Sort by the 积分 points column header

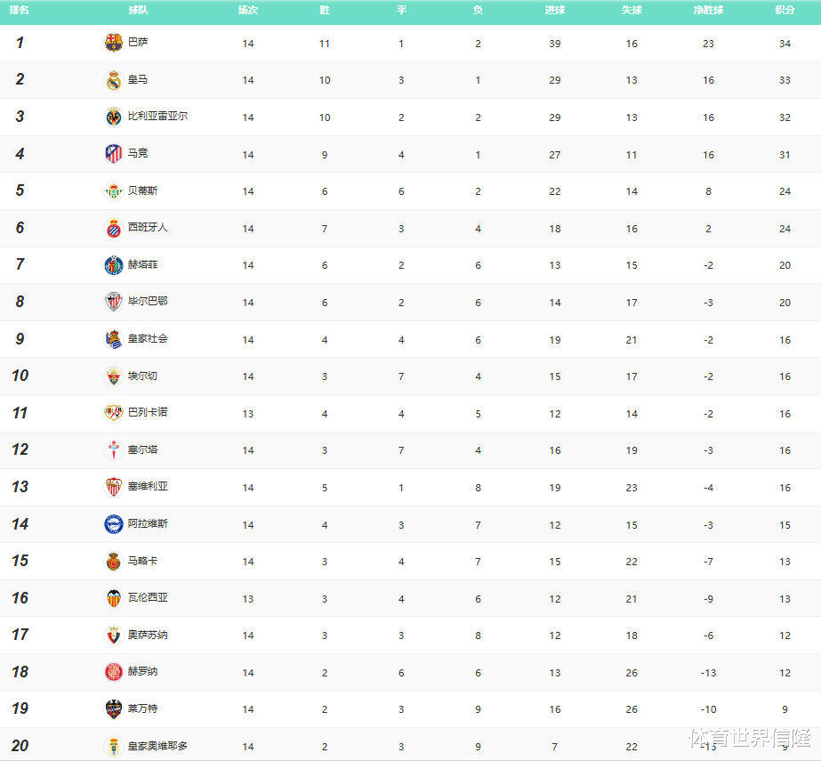(785, 11)
